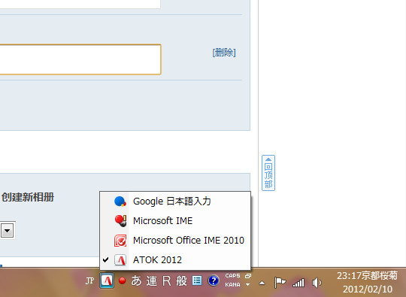Open the ATOK menu list icon
406x297 pixels.
click(x=197, y=280)
